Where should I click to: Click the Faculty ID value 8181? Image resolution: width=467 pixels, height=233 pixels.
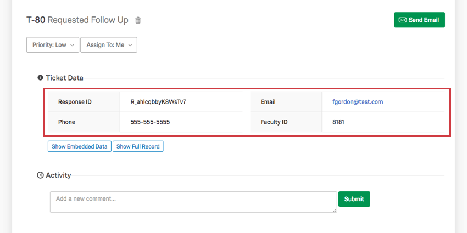click(338, 122)
